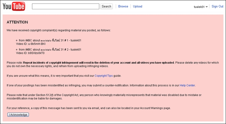Image resolution: width=226 pixels, height=124 pixels.
Task: Click the Section 512(f) notice text
Action: (104, 97)
